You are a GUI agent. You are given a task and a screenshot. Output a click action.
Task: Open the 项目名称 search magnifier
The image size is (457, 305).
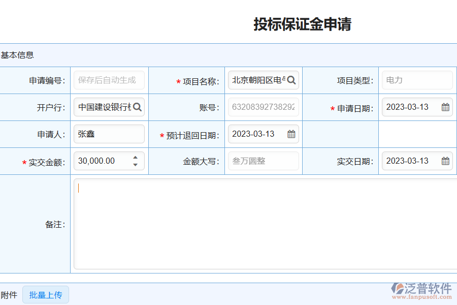[291, 80]
